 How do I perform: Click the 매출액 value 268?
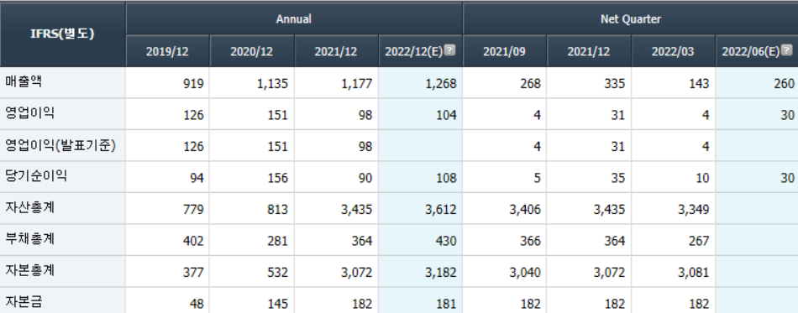point(531,84)
